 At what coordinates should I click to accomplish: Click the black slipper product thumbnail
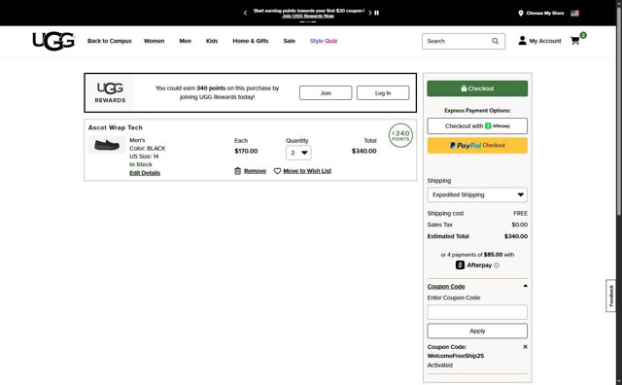pyautogui.click(x=107, y=145)
